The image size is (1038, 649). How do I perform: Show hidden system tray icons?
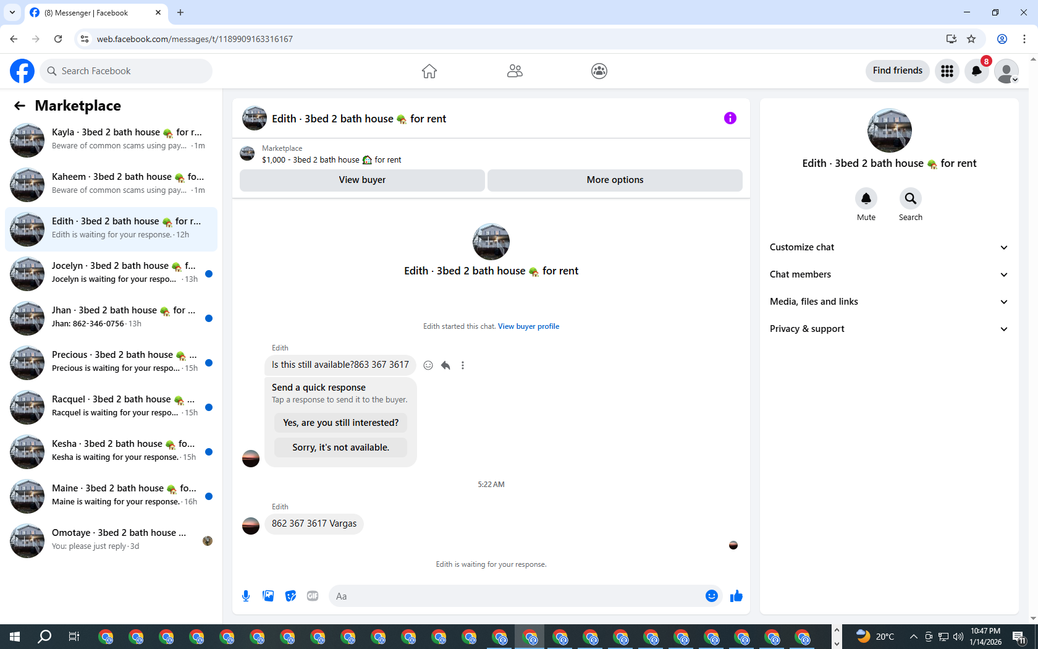coord(913,637)
